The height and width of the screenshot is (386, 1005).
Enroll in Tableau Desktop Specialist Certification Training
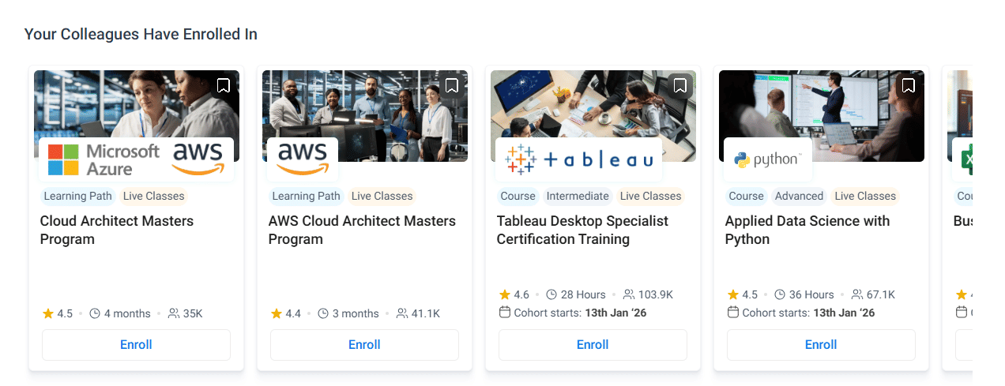tap(593, 345)
